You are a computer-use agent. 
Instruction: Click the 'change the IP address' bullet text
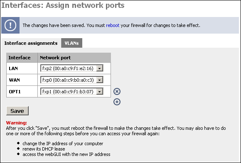[63, 144]
